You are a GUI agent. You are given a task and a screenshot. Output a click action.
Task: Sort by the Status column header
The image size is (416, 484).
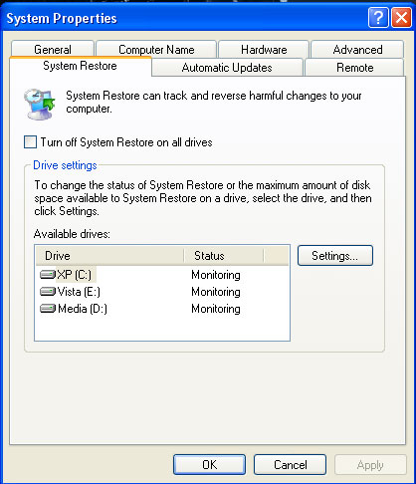(x=224, y=256)
